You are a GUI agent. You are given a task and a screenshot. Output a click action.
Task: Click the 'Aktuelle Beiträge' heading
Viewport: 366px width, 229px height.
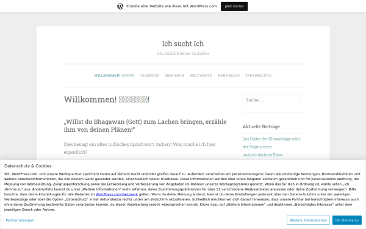point(261,126)
